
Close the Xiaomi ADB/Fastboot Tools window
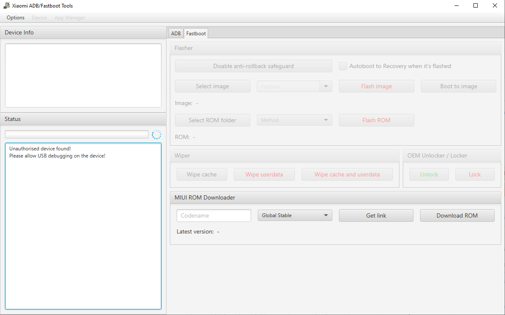(495, 6)
